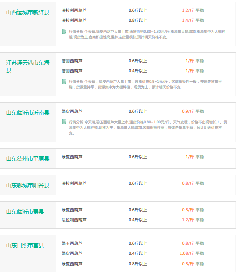Click 法拉利西葫芦 in the 阳谷县 row
236x274 pixels.
click(x=74, y=183)
